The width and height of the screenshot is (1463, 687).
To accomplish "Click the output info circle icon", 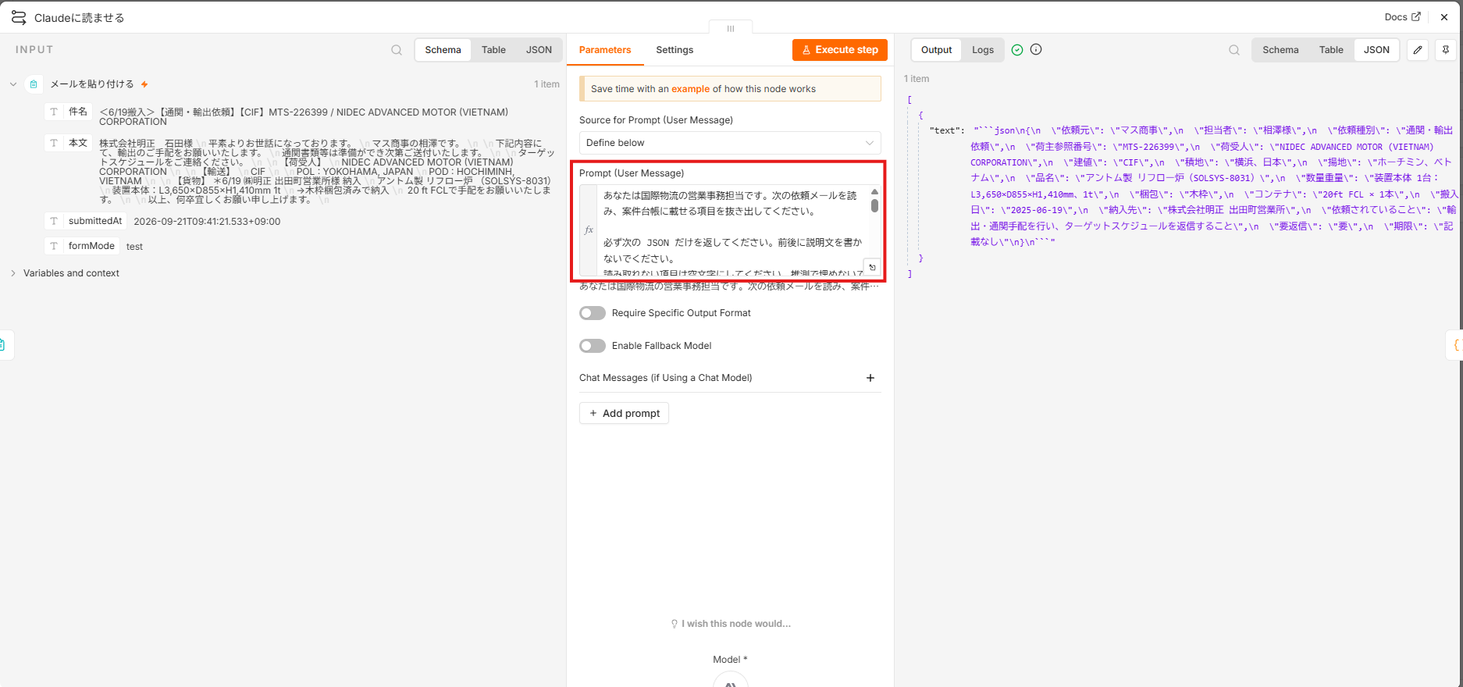I will pyautogui.click(x=1036, y=49).
